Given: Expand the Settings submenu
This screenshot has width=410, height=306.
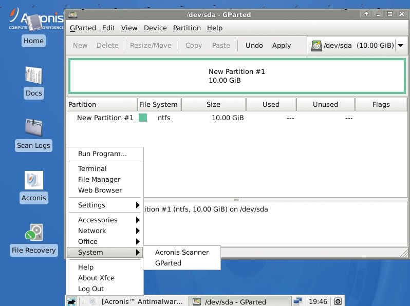Looking at the screenshot, I should (105, 205).
